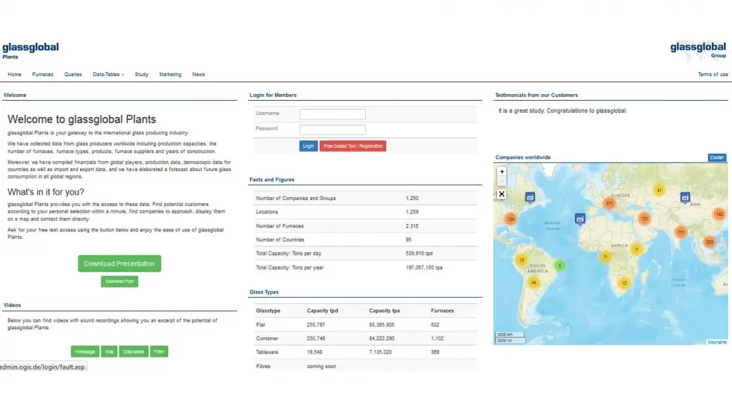Open the Furnaces menu item
Image resolution: width=732 pixels, height=418 pixels.
coord(43,75)
